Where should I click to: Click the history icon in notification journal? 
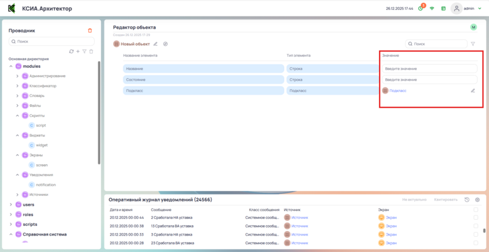pos(467,200)
